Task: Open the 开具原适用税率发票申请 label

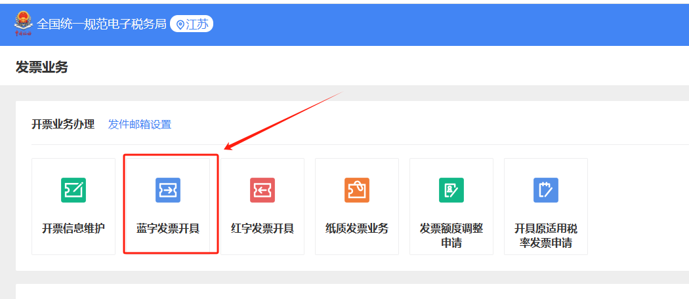Action: pos(546,236)
